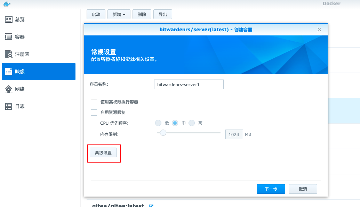Open 高级设置 advanced settings button

103,153
